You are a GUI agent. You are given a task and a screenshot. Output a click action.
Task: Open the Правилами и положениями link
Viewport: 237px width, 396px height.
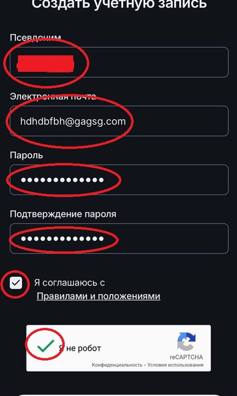point(98,296)
